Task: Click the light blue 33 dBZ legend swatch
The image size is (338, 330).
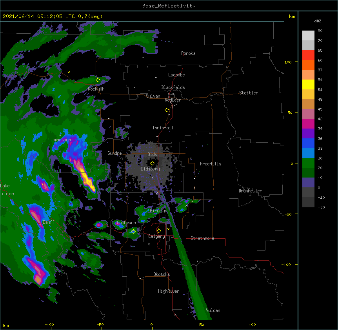Action: pos(308,153)
